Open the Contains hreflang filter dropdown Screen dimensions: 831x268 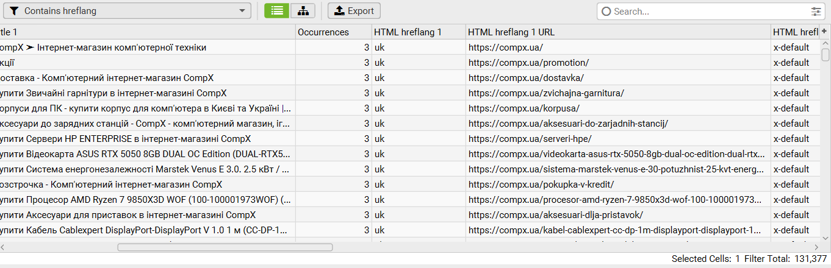click(x=127, y=11)
